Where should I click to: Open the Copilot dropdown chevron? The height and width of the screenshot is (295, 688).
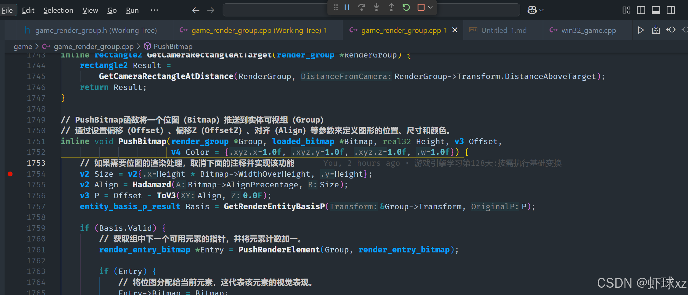click(x=542, y=10)
